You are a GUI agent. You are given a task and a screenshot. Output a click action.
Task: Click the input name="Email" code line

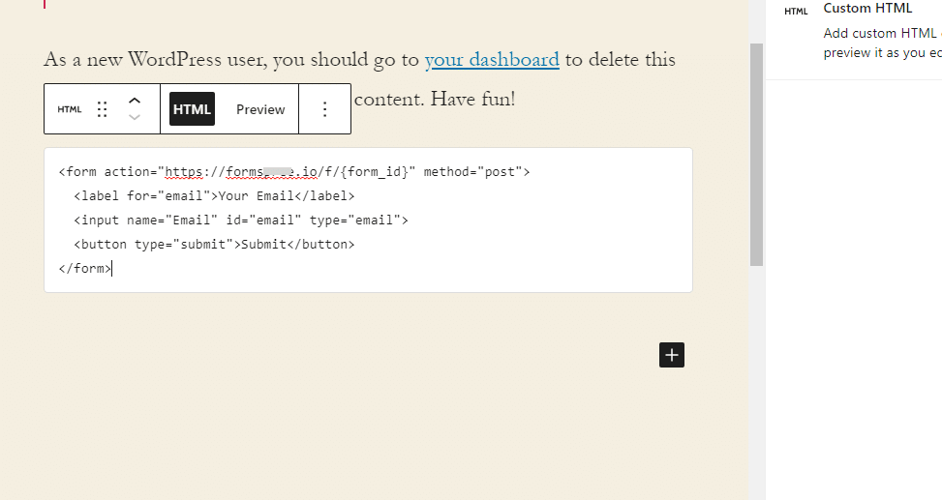click(240, 221)
